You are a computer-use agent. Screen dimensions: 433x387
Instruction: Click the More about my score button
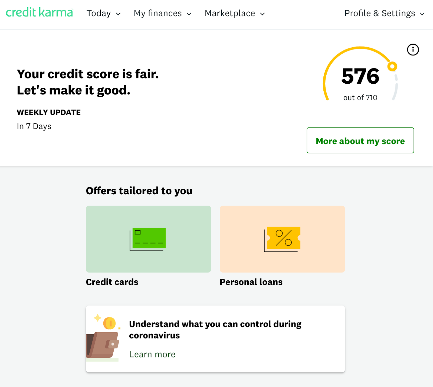(x=360, y=141)
